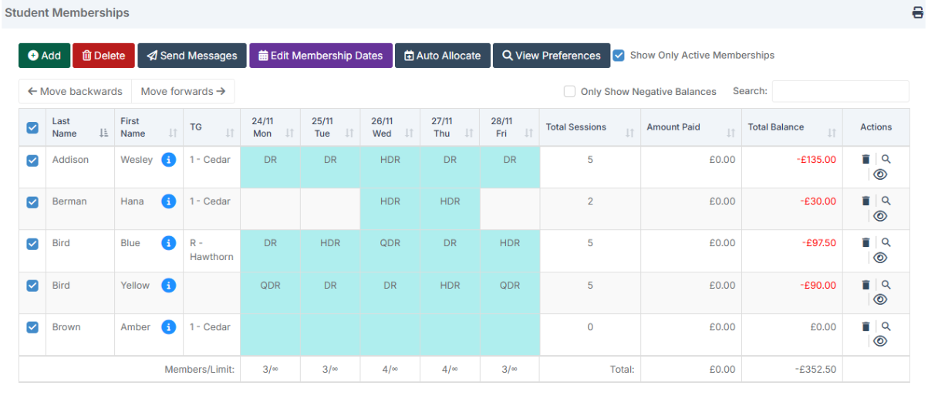
Task: Click Move forwards to next week
Action: [x=183, y=91]
